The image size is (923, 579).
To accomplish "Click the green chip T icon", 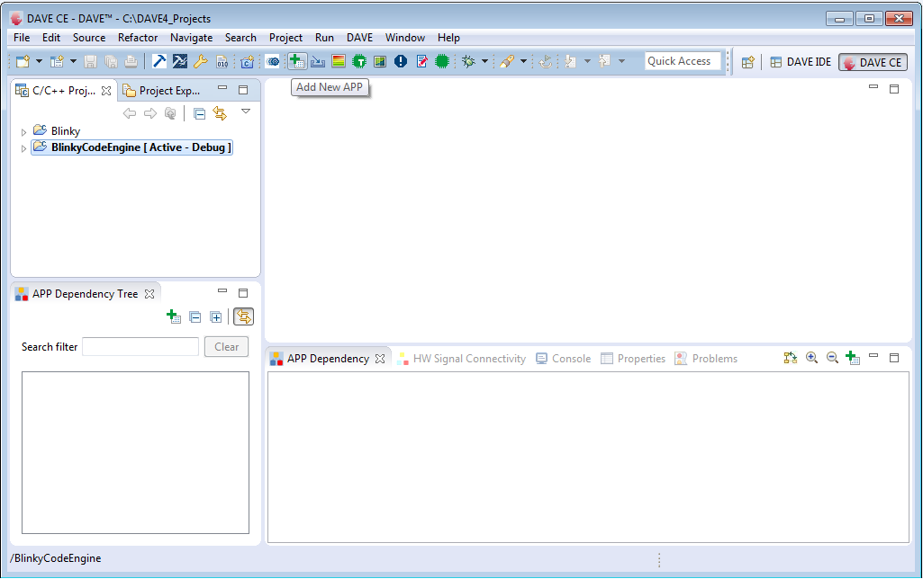I will tap(359, 61).
